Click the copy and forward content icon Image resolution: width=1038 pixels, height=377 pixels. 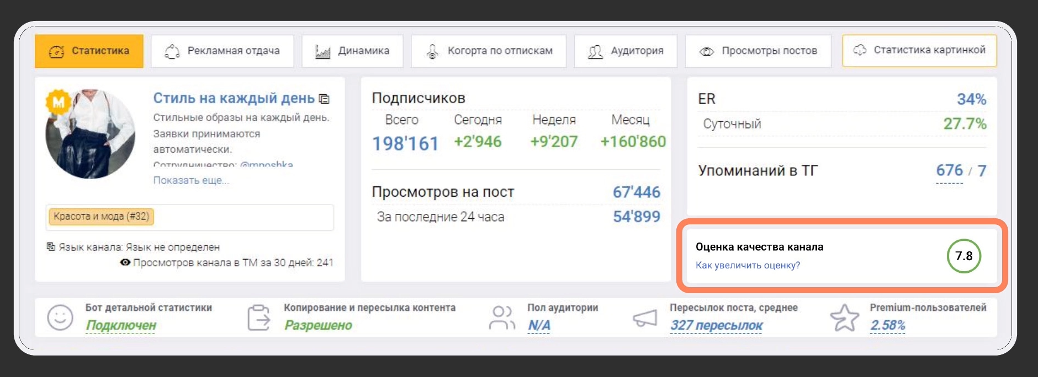click(x=258, y=318)
